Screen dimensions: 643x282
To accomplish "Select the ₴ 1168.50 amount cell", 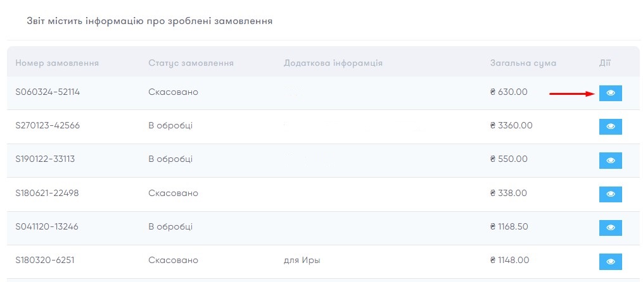I will (509, 226).
